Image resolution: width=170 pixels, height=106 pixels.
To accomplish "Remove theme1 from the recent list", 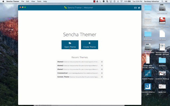I will [x=102, y=69].
